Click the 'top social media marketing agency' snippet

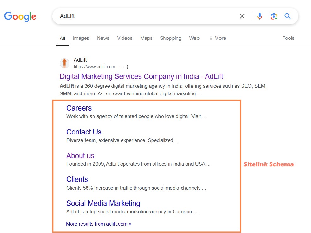[x=132, y=212]
